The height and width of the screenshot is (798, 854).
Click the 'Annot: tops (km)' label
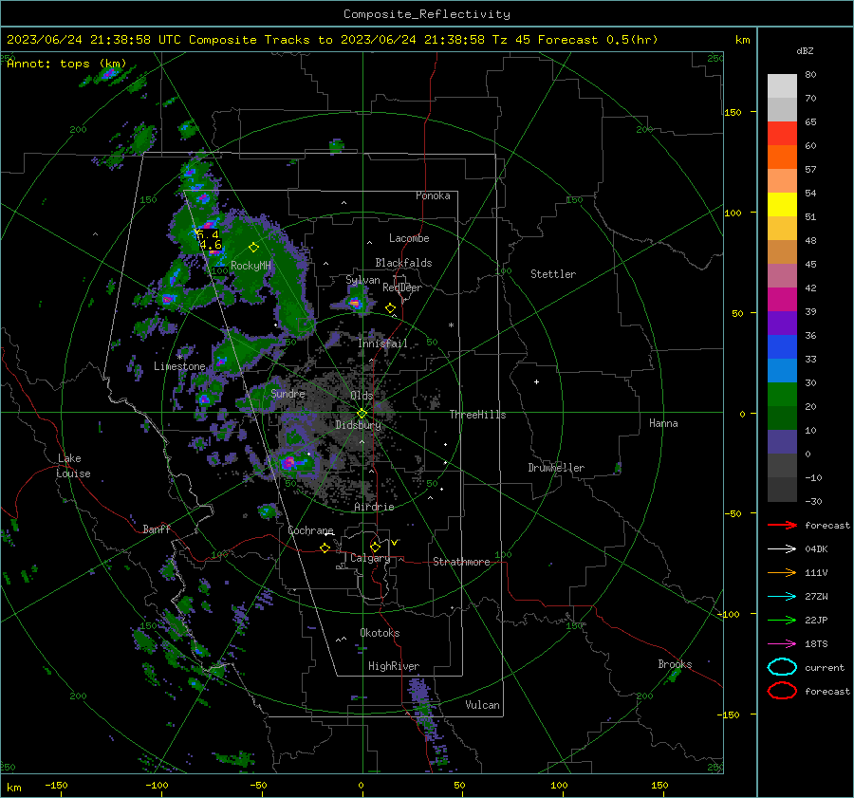(x=66, y=64)
